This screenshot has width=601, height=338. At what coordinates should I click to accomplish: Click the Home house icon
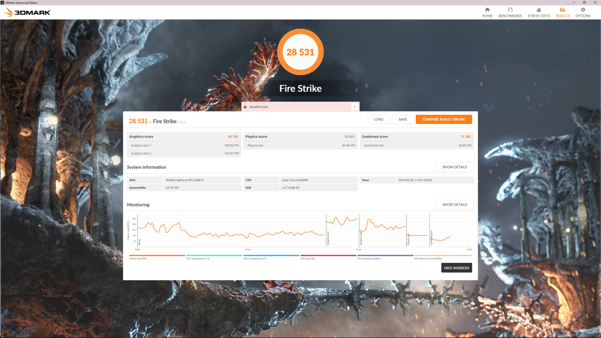[x=487, y=9]
